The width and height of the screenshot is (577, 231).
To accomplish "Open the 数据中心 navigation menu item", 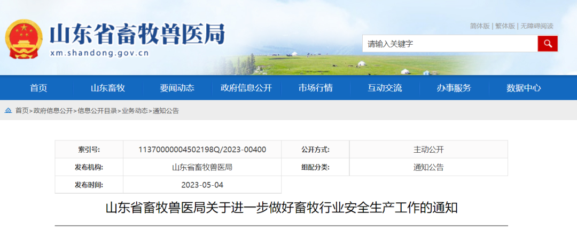I will [x=524, y=88].
